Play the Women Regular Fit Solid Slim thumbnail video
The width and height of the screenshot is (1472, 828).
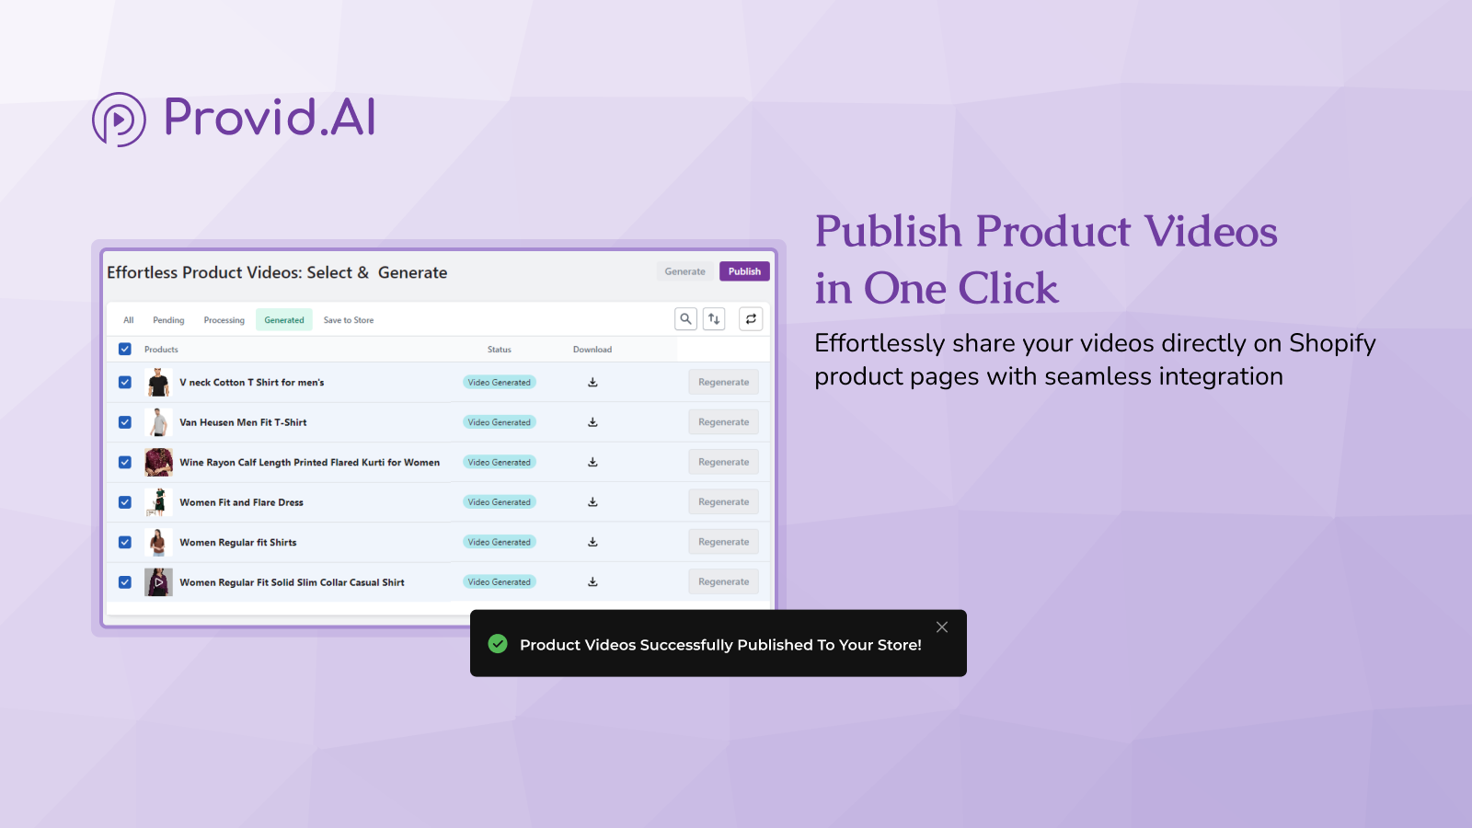pyautogui.click(x=158, y=582)
